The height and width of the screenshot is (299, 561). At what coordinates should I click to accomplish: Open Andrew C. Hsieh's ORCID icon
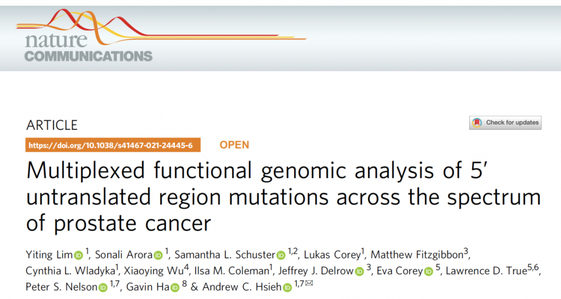tap(287, 288)
